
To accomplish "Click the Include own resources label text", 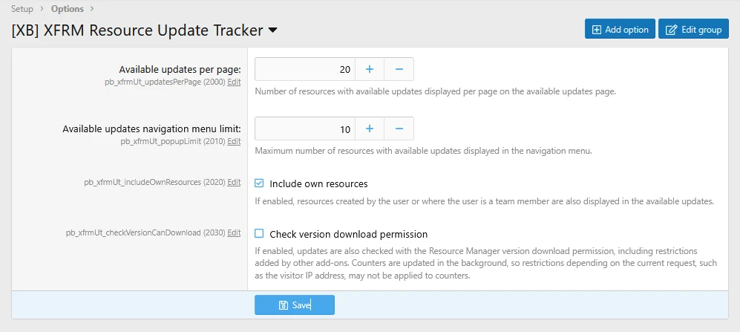I will point(318,183).
